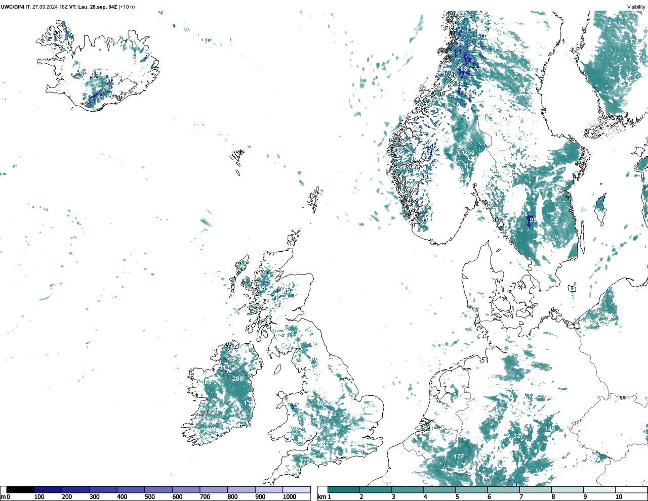Click the '68' value over northern Norway
Viewport: 648px width, 501px height.
[464, 69]
